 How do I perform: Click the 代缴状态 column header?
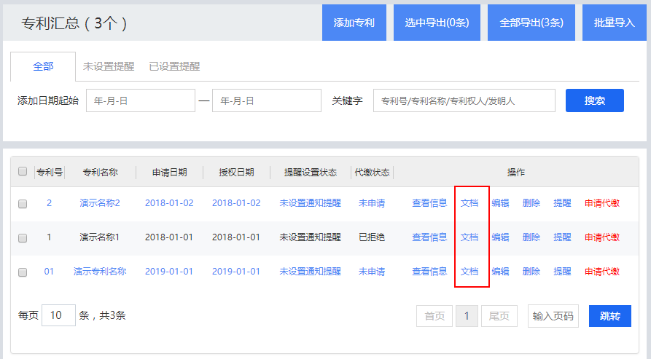[x=372, y=172]
